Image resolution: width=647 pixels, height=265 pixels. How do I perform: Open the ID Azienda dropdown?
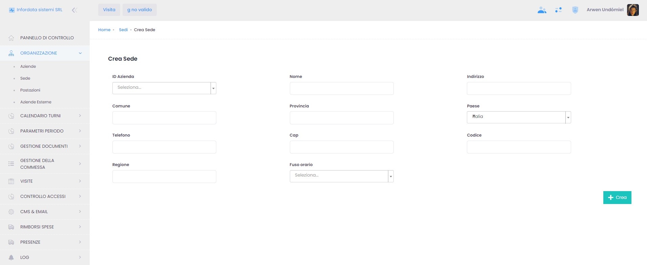click(x=164, y=88)
